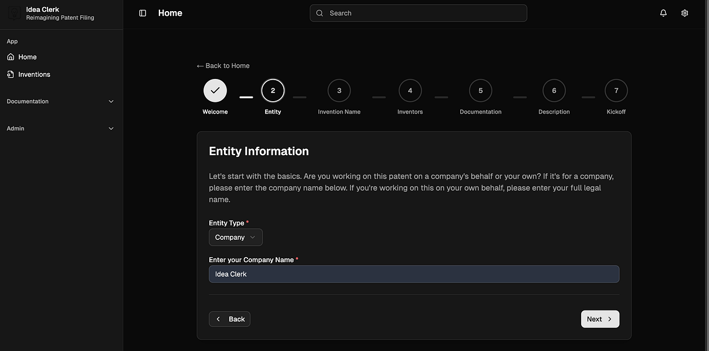Open notifications bell icon
709x351 pixels.
pyautogui.click(x=663, y=13)
